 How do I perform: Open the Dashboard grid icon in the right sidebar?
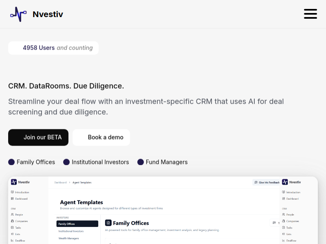click(284, 198)
